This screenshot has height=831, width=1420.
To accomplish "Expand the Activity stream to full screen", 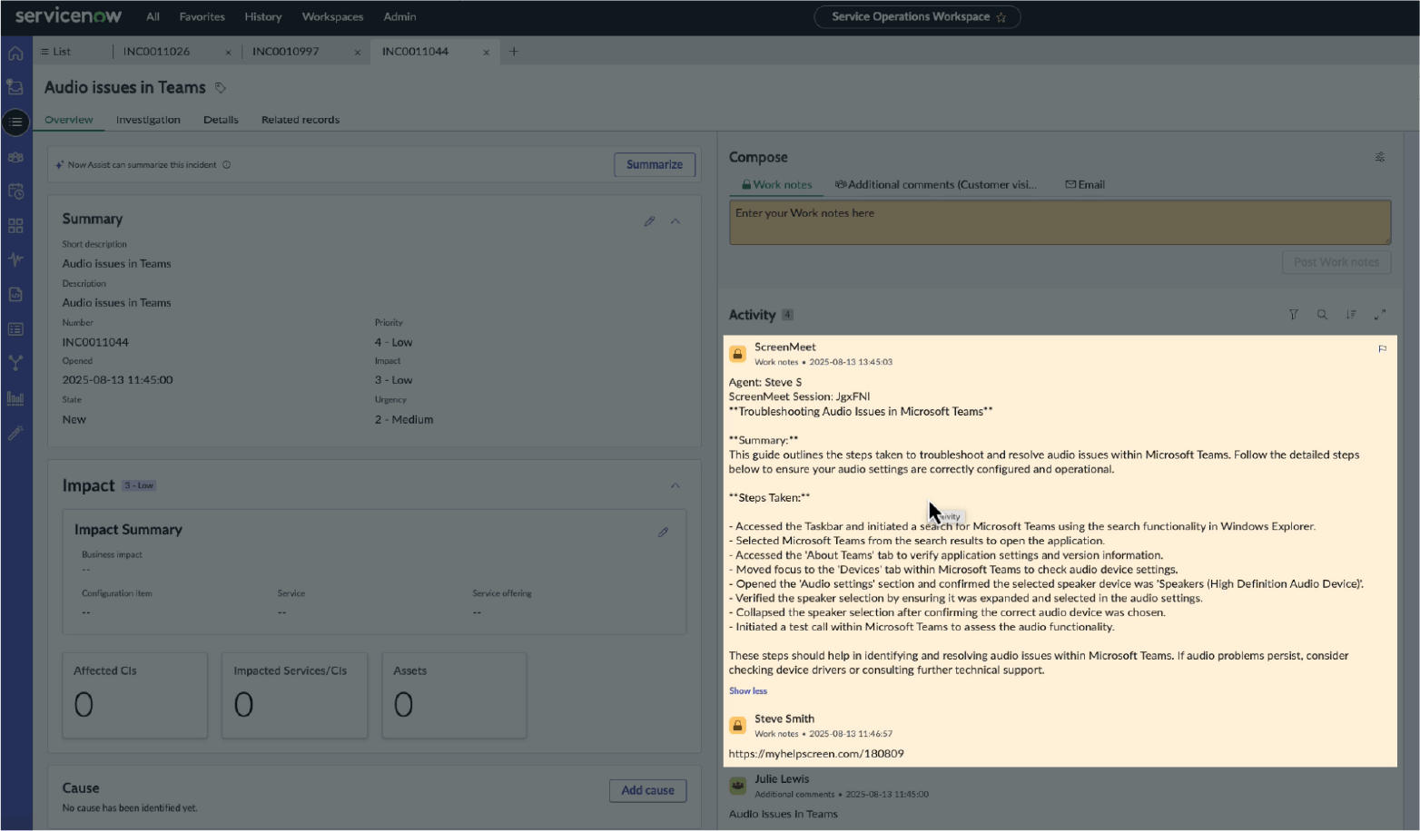I will coord(1380,315).
